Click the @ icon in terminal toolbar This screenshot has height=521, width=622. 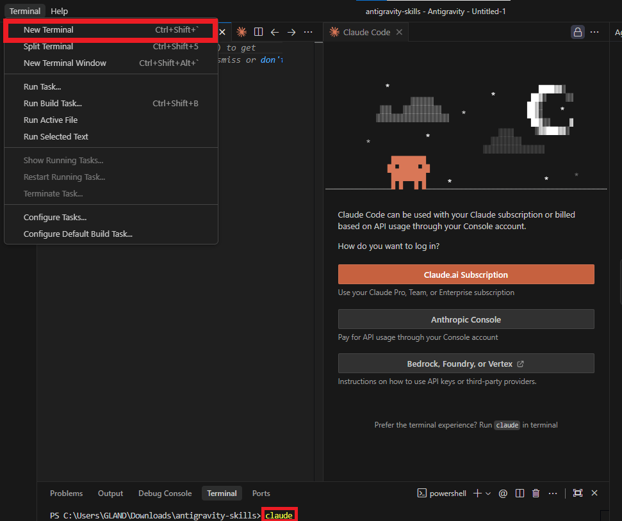click(x=503, y=493)
